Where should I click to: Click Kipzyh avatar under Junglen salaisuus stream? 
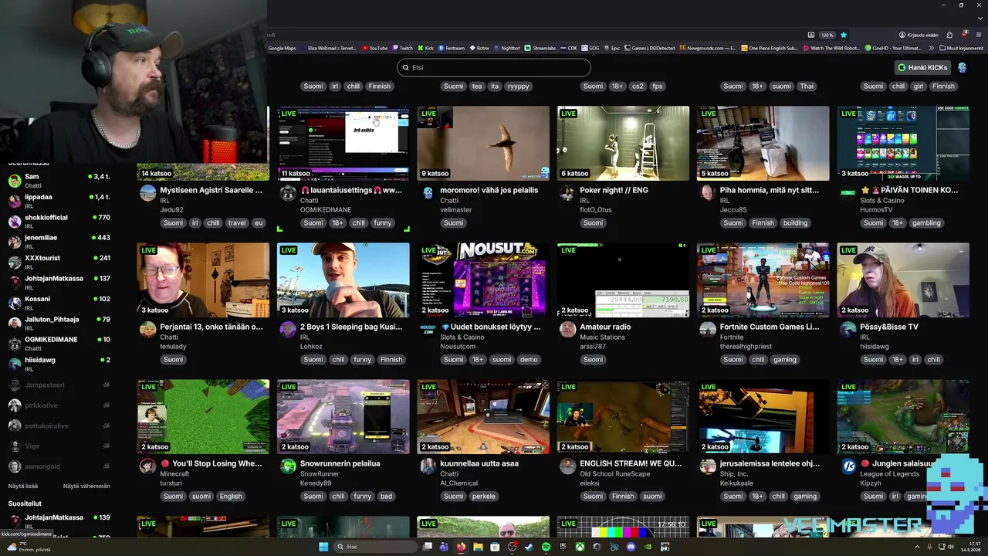point(848,466)
